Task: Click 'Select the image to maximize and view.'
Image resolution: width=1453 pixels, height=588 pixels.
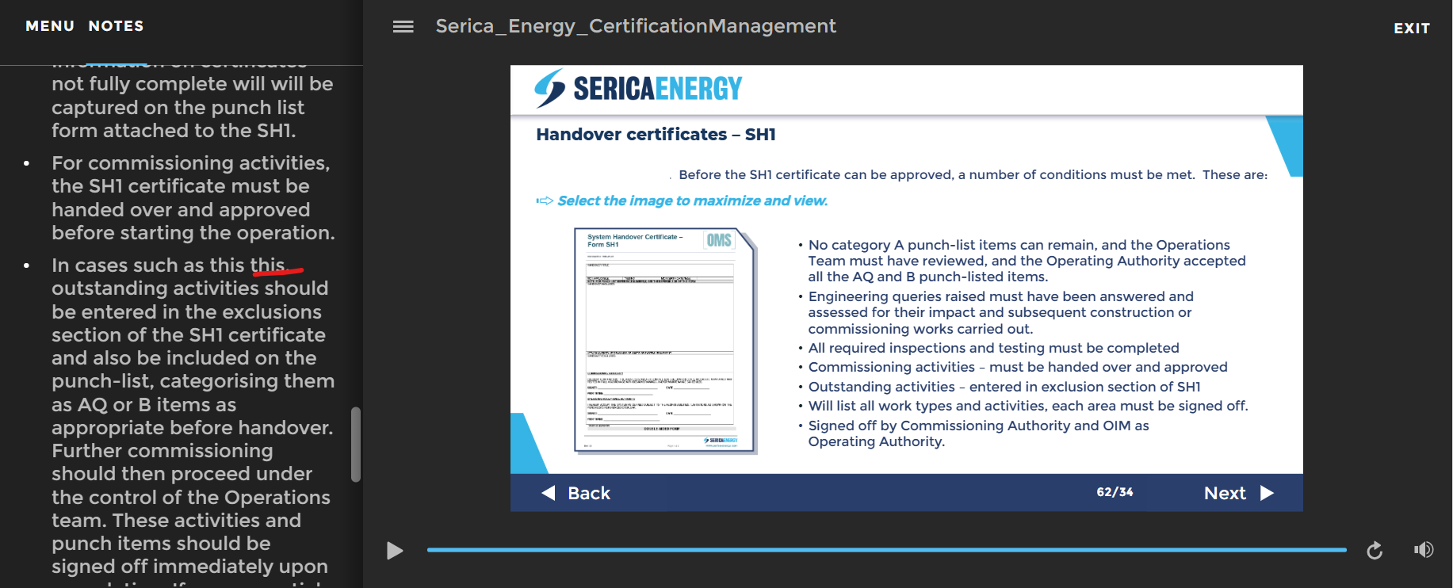Action: pyautogui.click(x=693, y=200)
